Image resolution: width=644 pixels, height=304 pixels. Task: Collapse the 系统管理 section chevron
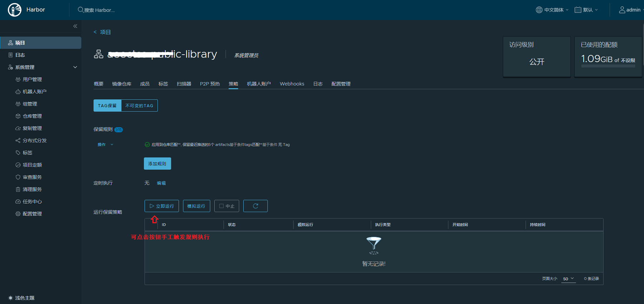coord(75,67)
